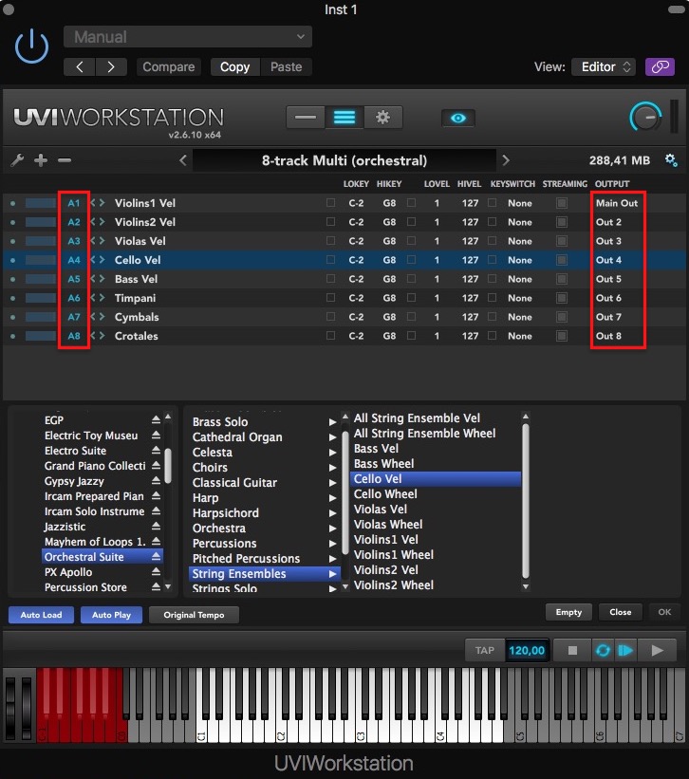This screenshot has width=689, height=779.
Task: Select Cello Wheel preset
Action: (385, 493)
